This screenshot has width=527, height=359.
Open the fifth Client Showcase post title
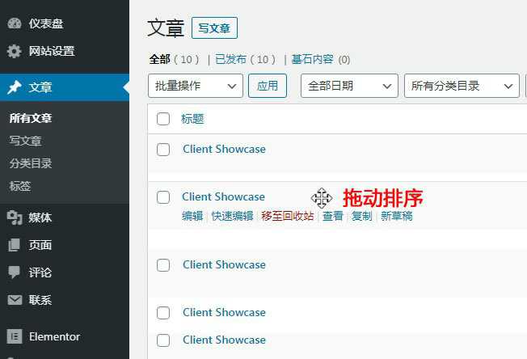click(224, 340)
